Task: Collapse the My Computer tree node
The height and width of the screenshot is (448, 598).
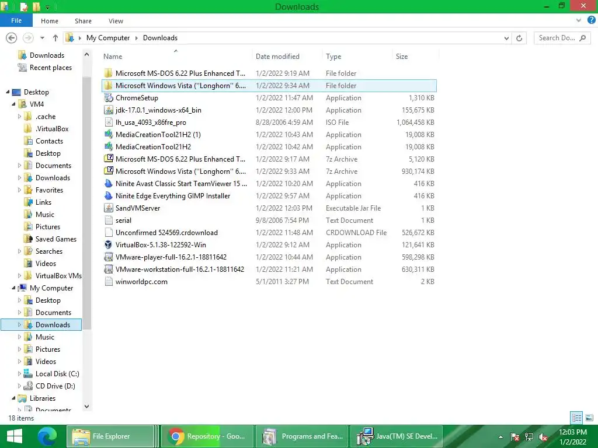Action: pos(14,288)
